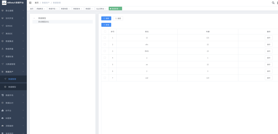Collapse the 数据模型 tree node arrow
Viewport: 278px width, 134px height.
[34, 18]
